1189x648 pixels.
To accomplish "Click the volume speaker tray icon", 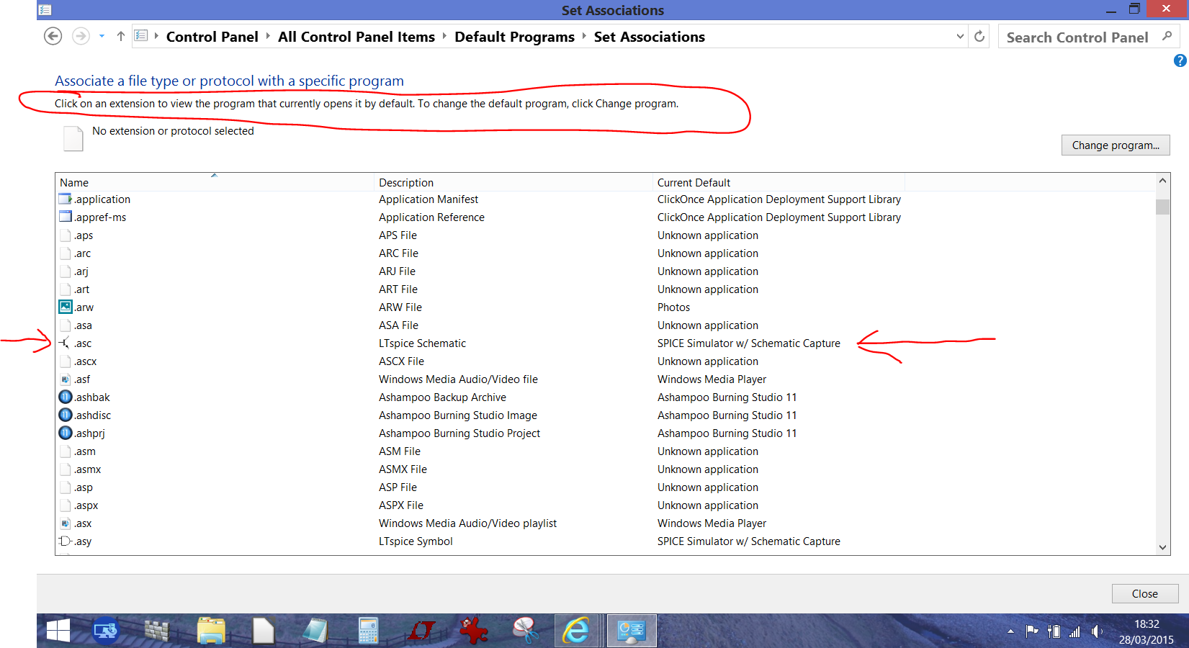I will [x=1096, y=631].
